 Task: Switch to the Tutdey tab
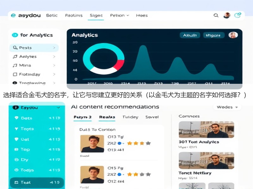click(130, 117)
